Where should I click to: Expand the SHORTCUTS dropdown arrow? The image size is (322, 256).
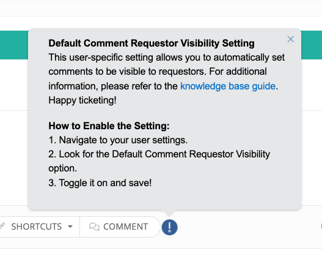(70, 227)
